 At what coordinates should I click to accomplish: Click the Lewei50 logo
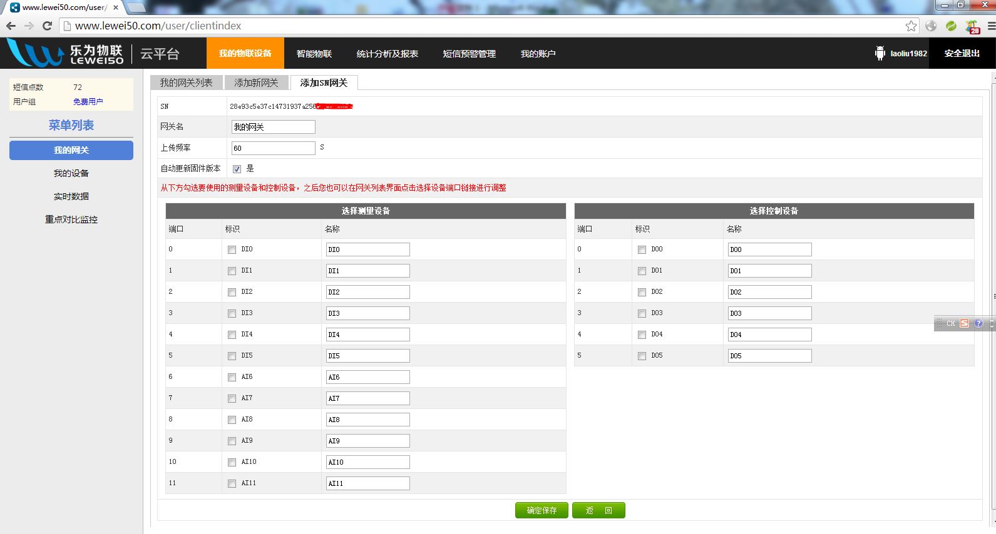(x=65, y=54)
